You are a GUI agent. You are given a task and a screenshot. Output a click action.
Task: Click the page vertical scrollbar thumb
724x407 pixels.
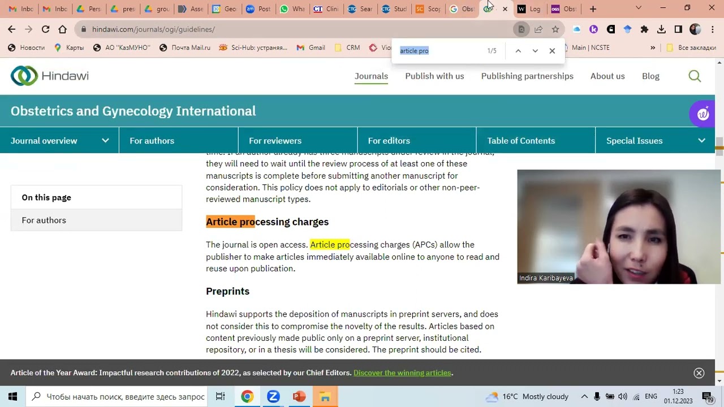[x=719, y=146]
